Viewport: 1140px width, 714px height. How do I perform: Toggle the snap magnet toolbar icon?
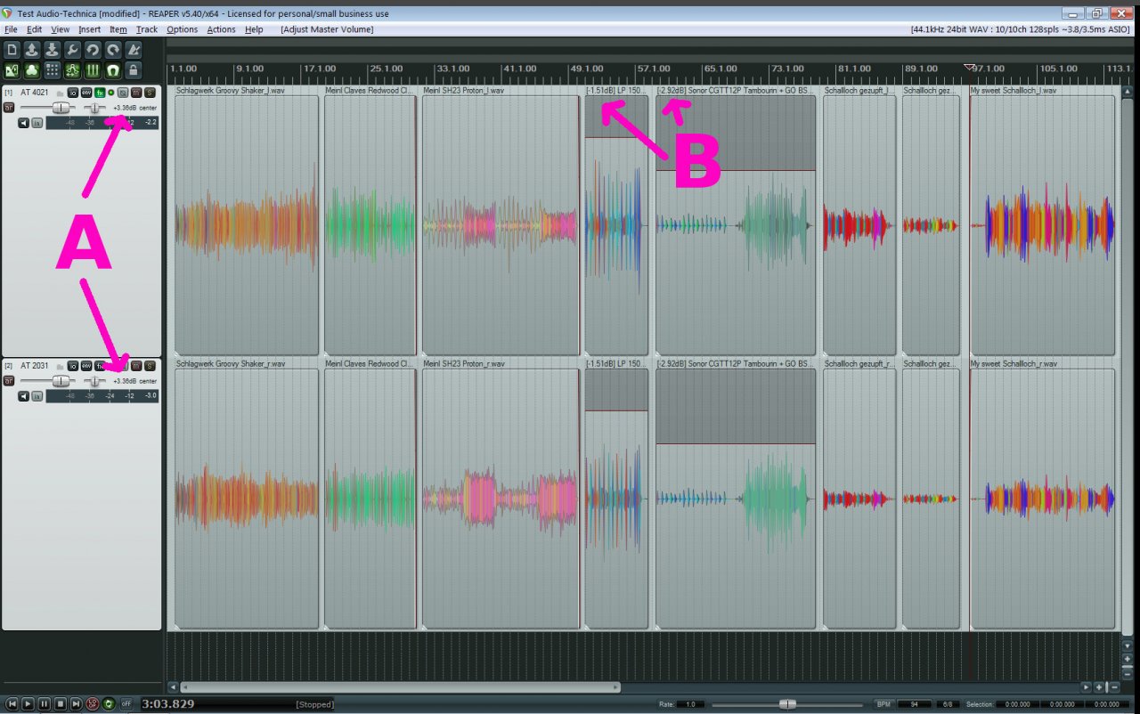113,69
